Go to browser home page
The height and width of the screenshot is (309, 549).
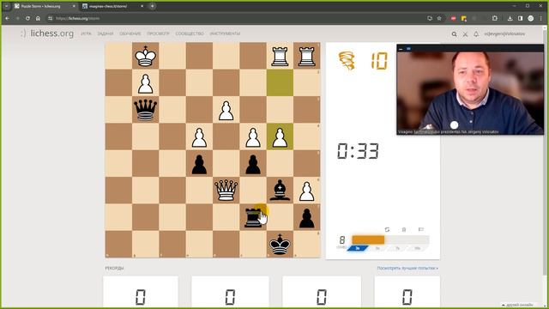point(38,18)
